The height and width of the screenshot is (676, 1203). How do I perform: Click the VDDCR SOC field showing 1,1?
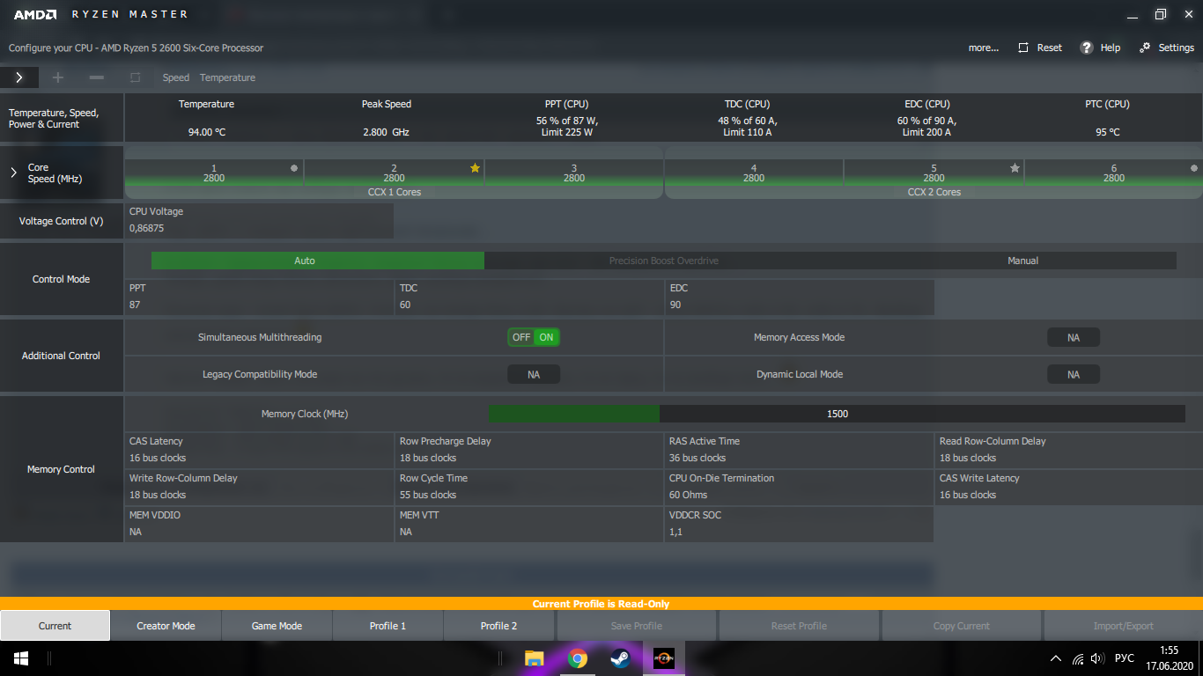tap(800, 524)
